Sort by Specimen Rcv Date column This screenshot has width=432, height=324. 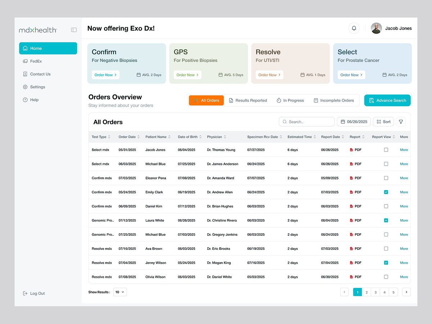265,137
